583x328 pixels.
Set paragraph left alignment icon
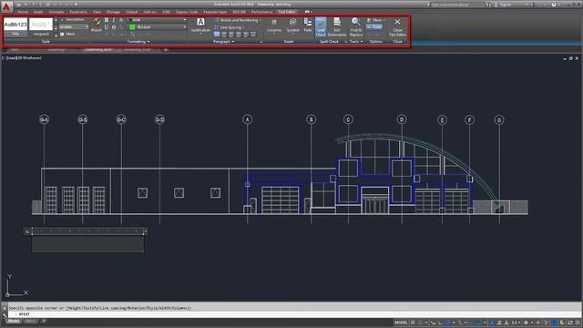click(x=224, y=35)
